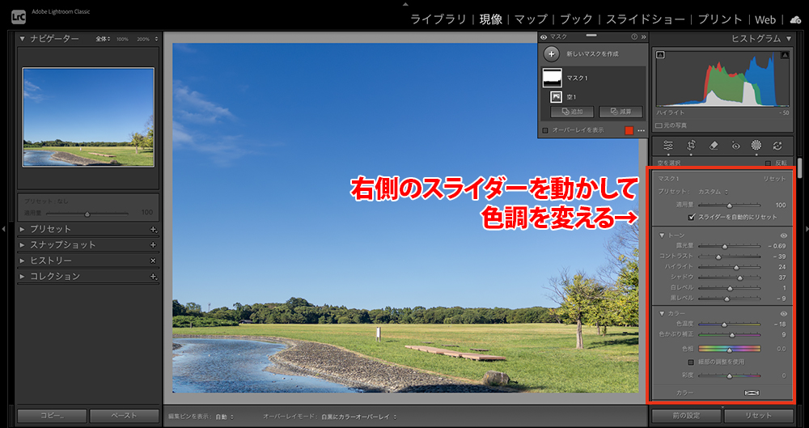Expand the スナップショット panel
Viewport: 809px width, 428px height.
pyautogui.click(x=22, y=244)
